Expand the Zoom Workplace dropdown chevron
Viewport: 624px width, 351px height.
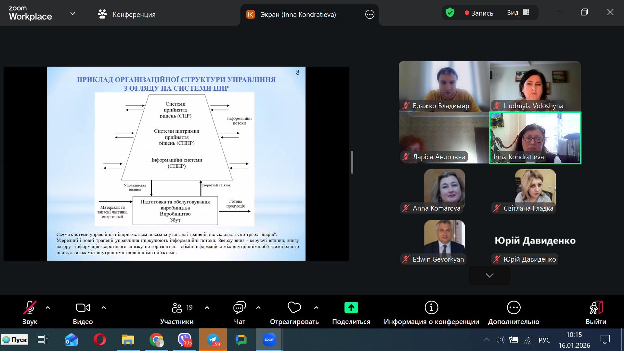pyautogui.click(x=73, y=14)
